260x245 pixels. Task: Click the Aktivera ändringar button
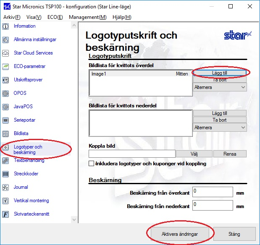180,234
